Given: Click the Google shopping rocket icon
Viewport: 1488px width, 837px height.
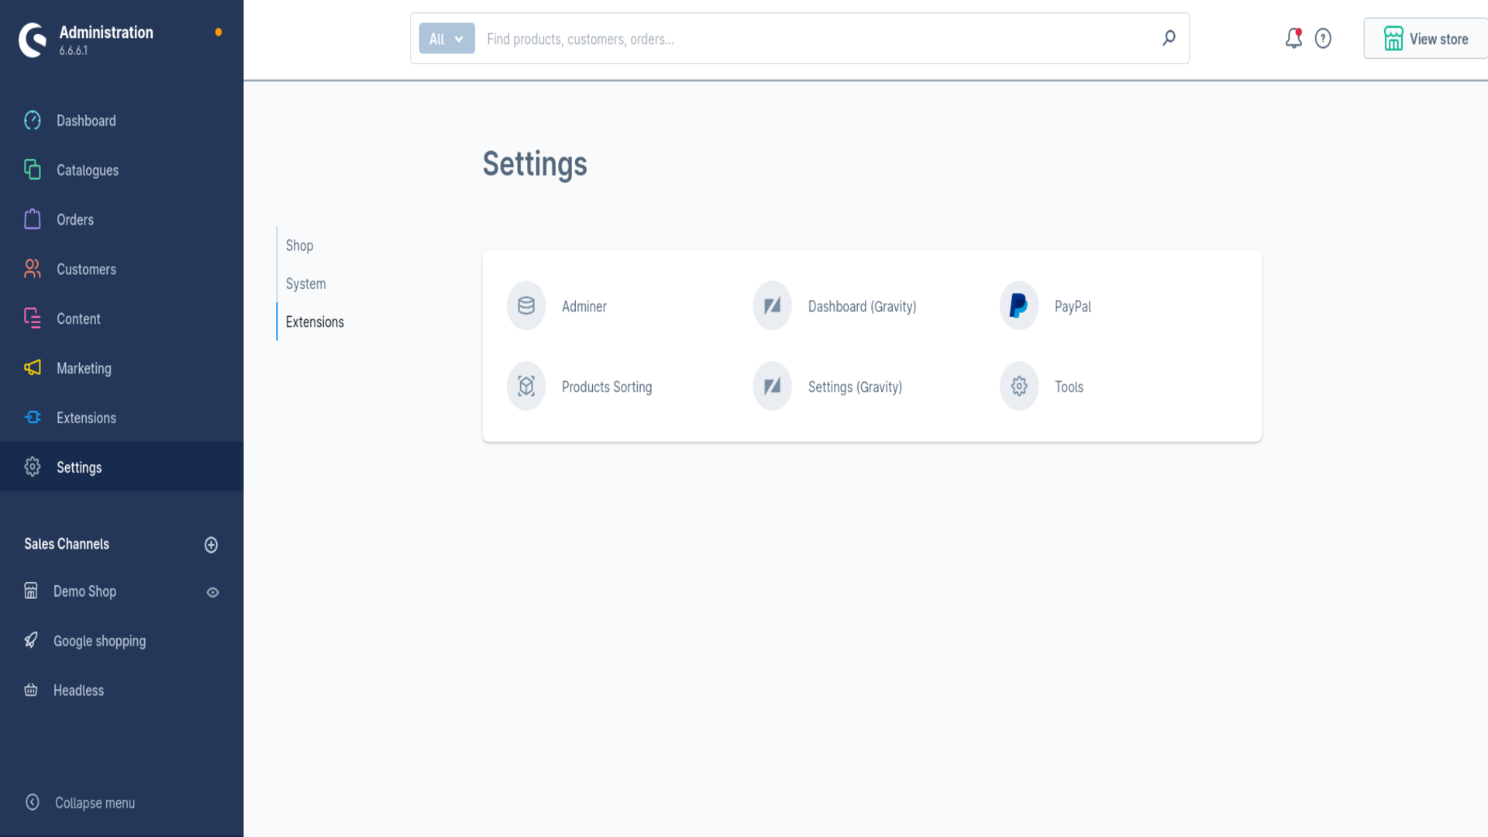Looking at the screenshot, I should click(x=31, y=640).
